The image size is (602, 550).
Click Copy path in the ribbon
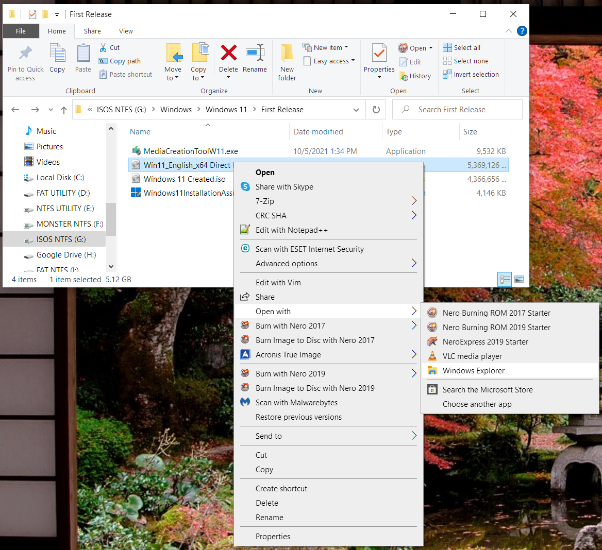[120, 61]
